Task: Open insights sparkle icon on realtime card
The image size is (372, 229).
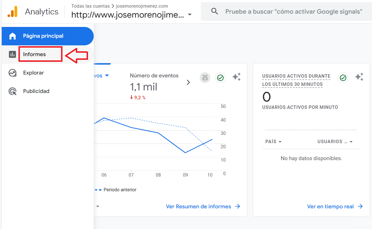Action: 359,77
